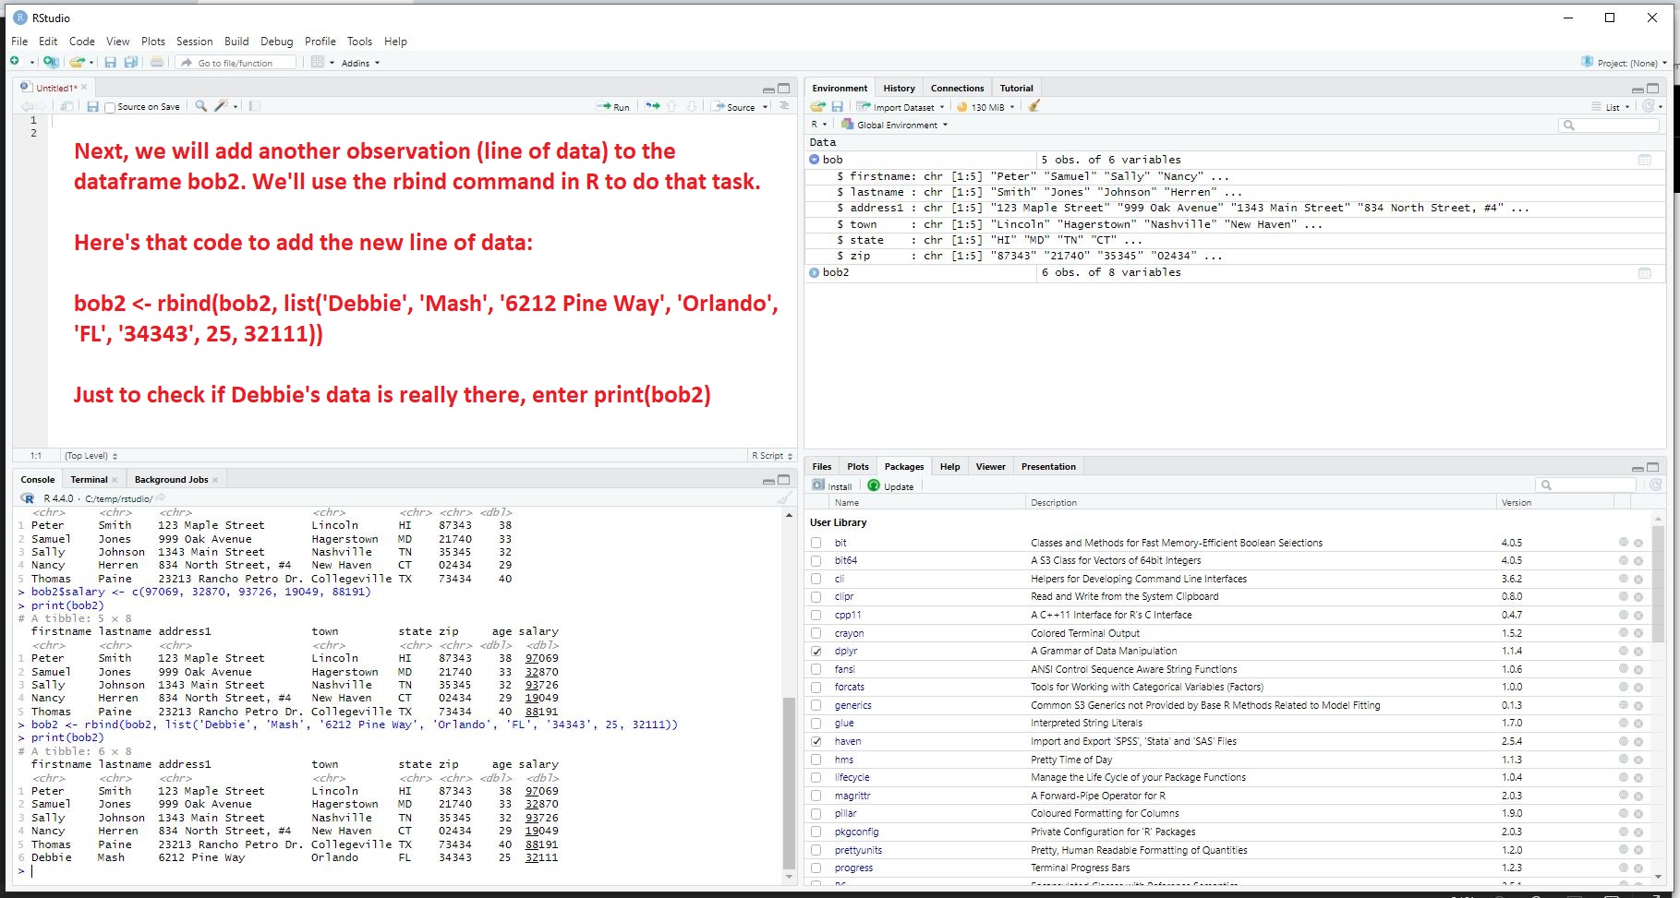Switch to the History tab

899,89
